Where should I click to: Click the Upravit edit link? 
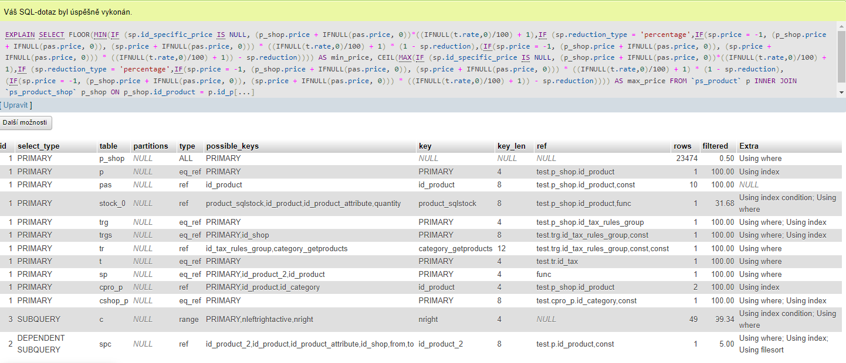16,105
